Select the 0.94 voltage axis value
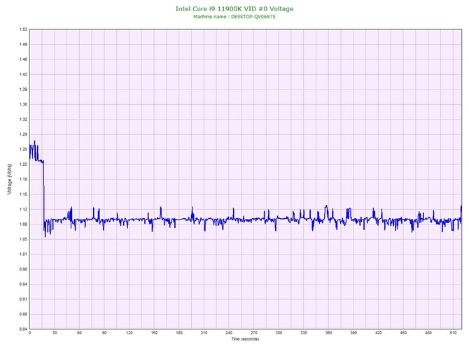 23,284
